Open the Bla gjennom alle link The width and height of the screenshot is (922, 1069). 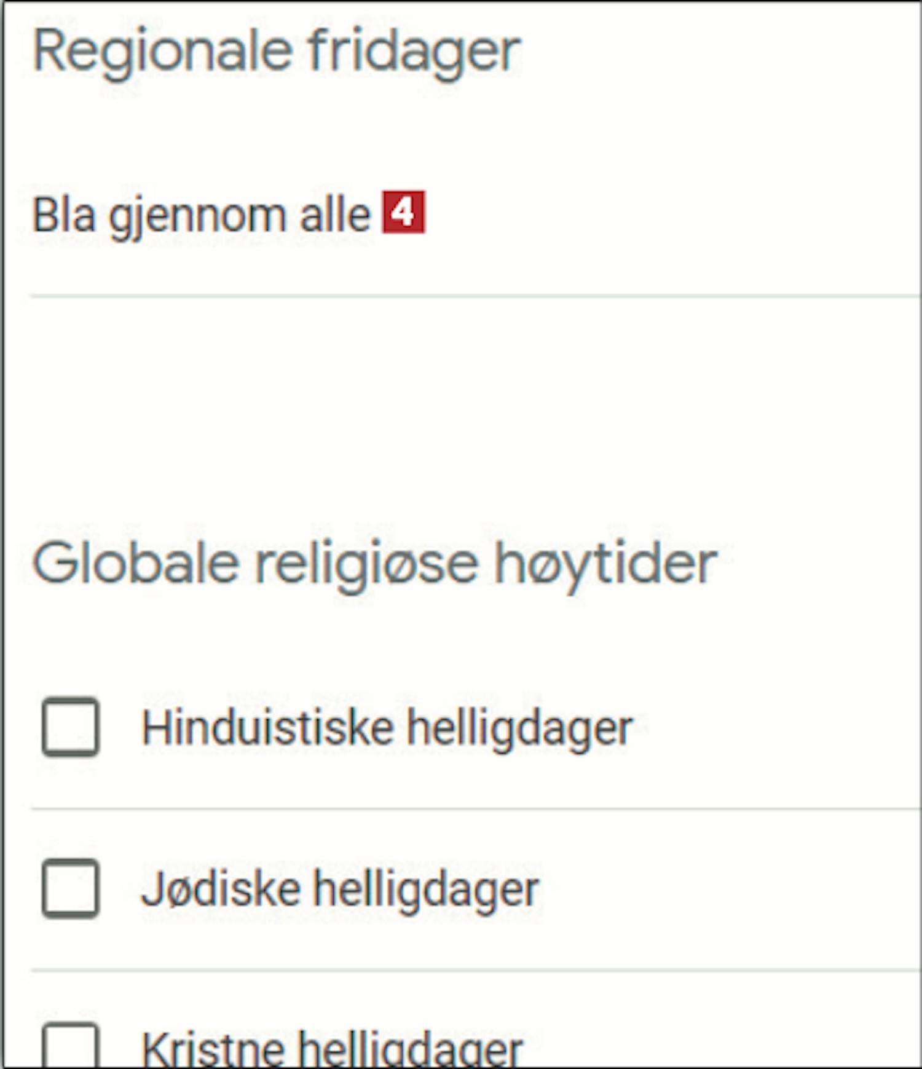pos(201,216)
